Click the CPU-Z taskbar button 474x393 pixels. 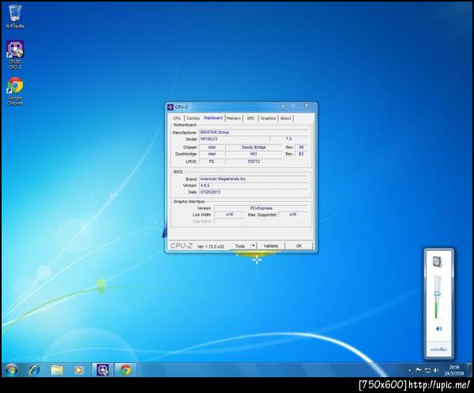click(102, 369)
